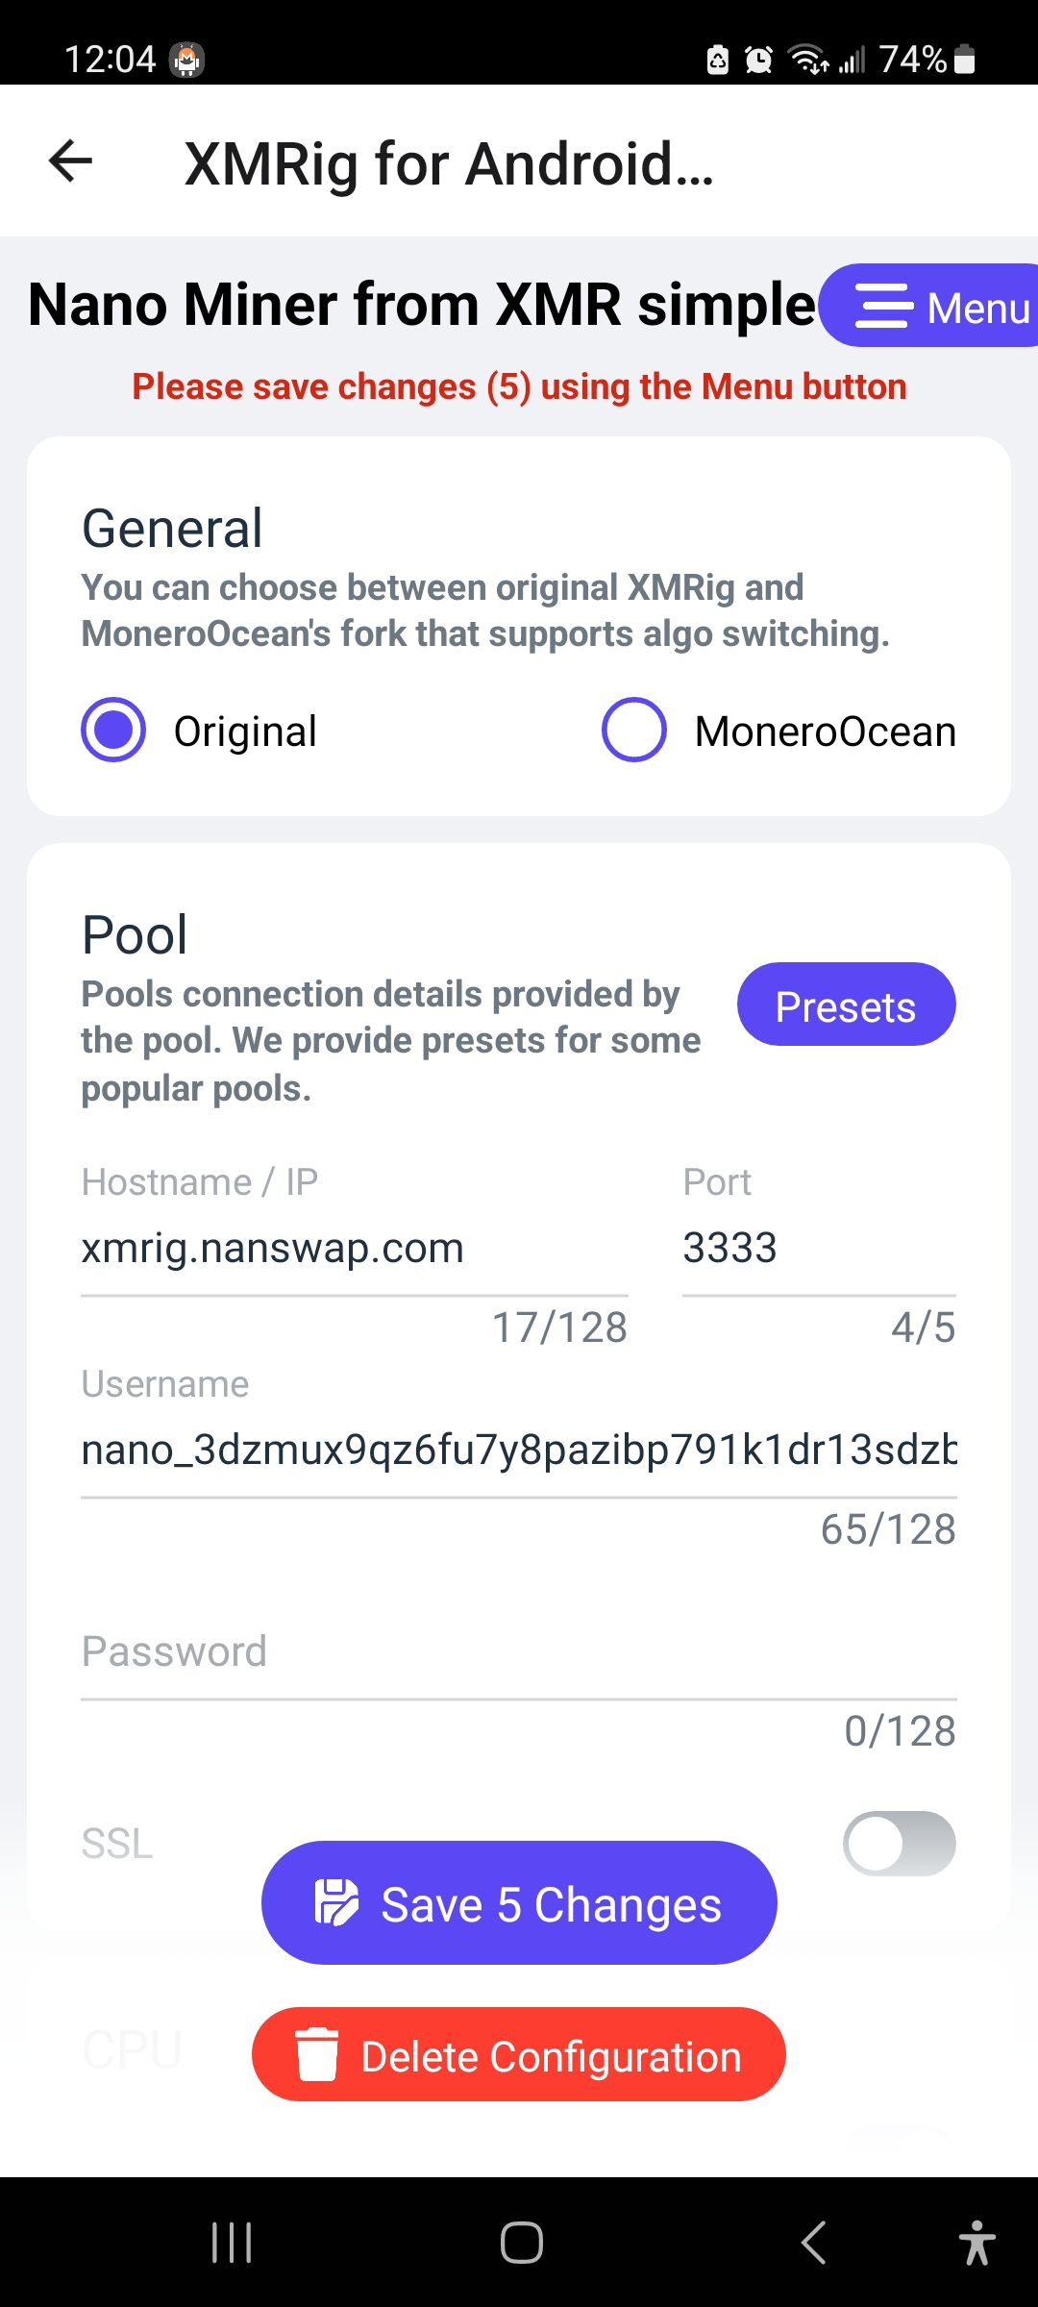The width and height of the screenshot is (1038, 2307).
Task: Click the Save 5 Changes button
Action: (518, 1901)
